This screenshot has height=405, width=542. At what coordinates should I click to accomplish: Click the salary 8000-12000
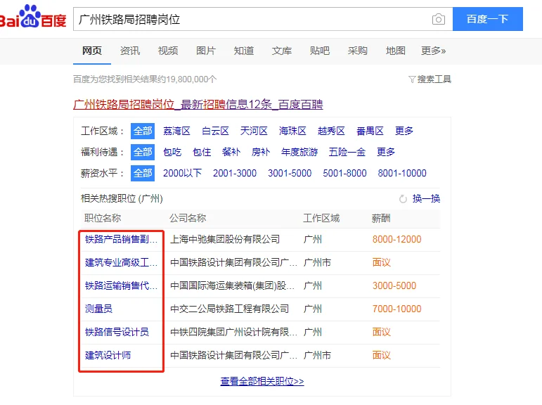396,239
